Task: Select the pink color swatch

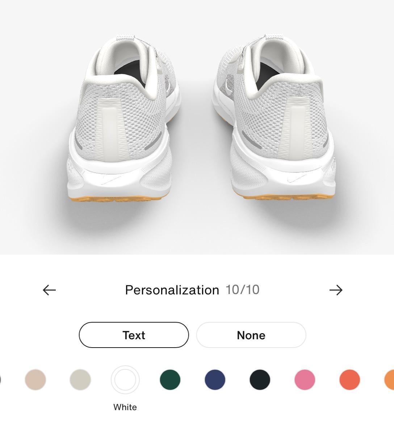Action: click(305, 380)
